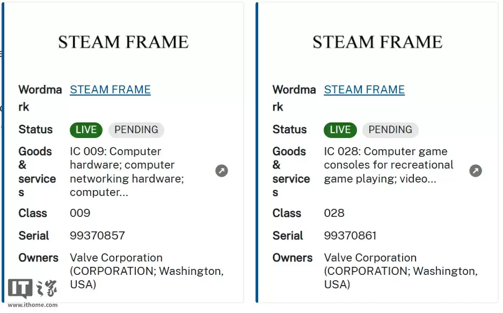The image size is (503, 313).
Task: Select the left STEAM FRAME card heading
Action: [x=123, y=41]
